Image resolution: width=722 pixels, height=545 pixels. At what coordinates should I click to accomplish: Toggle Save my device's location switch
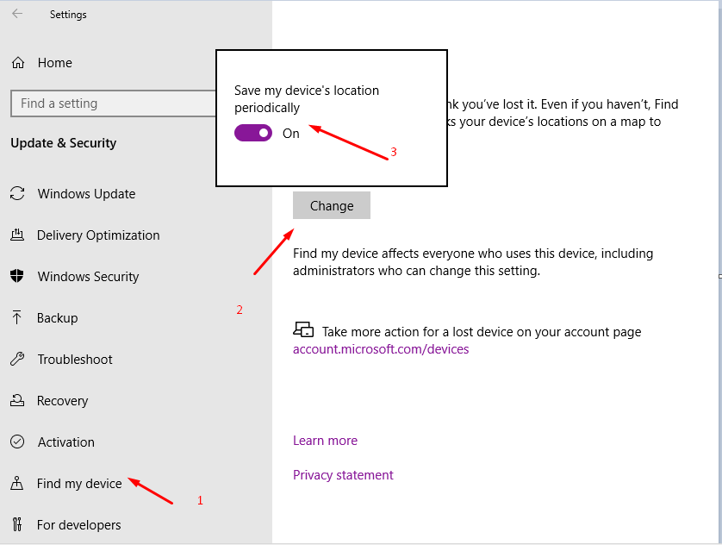253,133
